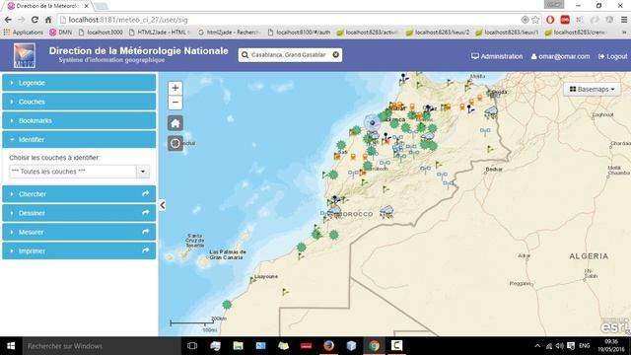Image resolution: width=631 pixels, height=355 pixels.
Task: Click the ENG language indicator
Action: (585, 346)
